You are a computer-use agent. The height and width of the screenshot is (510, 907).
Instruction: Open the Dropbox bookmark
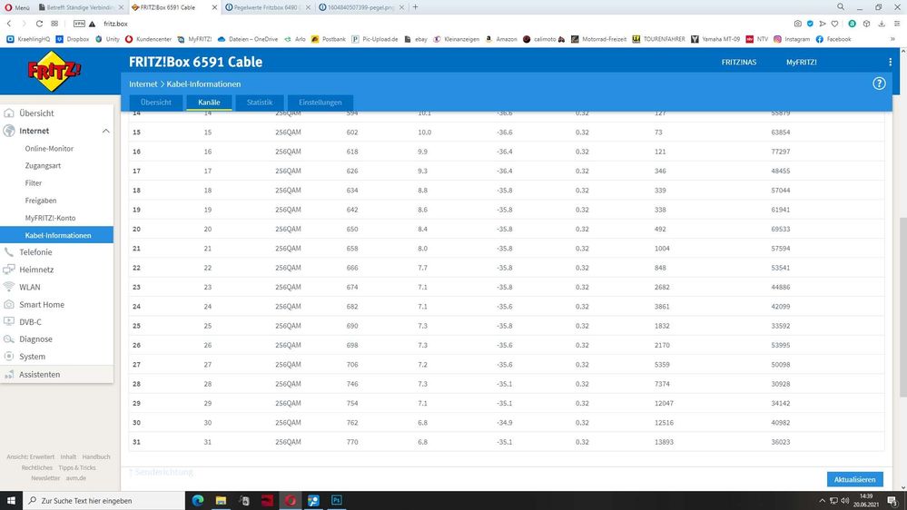(x=73, y=39)
